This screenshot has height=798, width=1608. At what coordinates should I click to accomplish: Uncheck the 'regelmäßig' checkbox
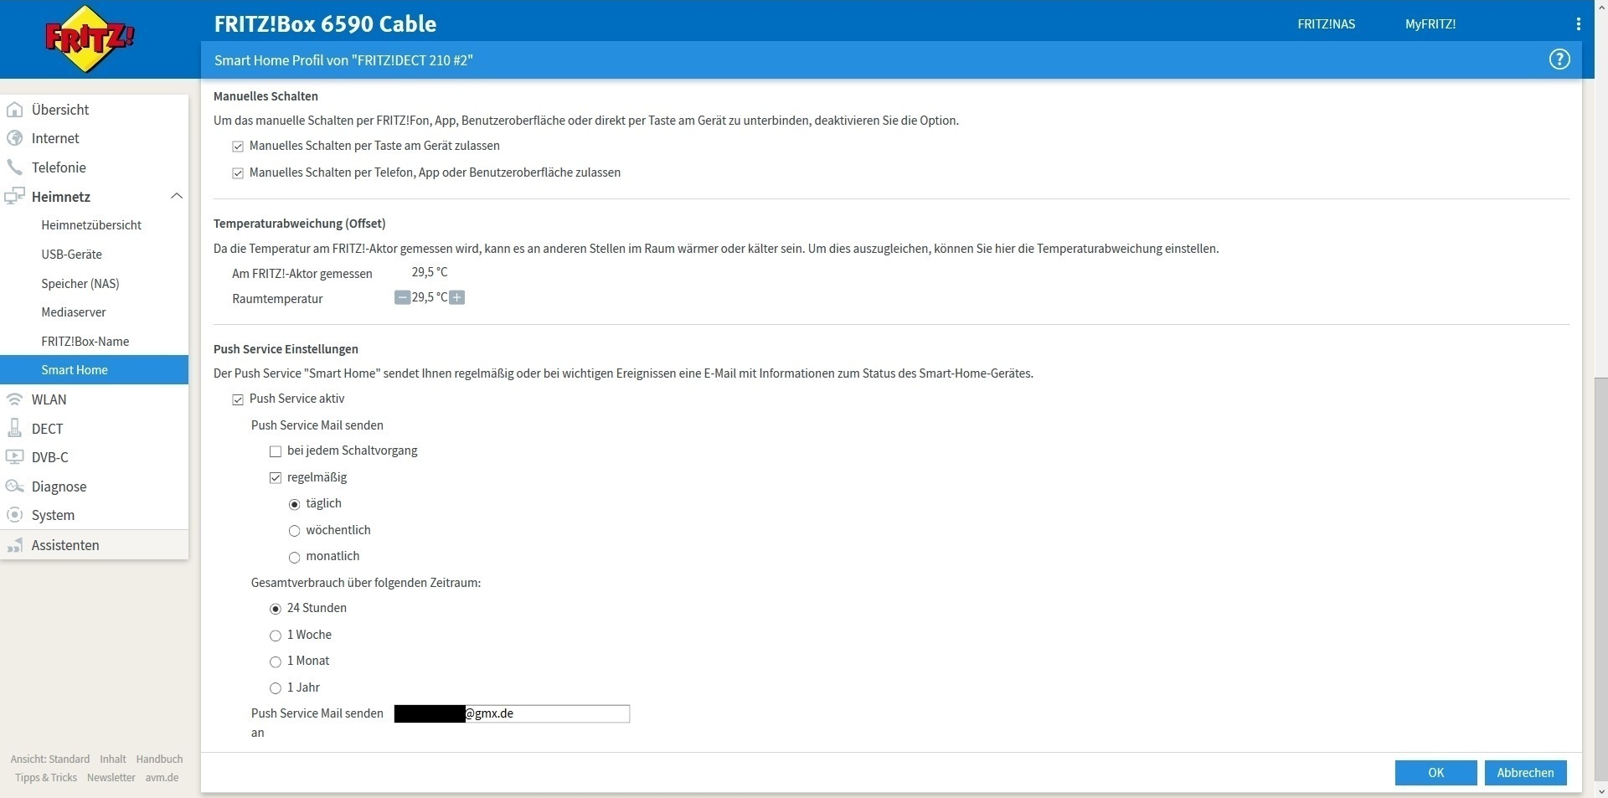[x=276, y=478]
